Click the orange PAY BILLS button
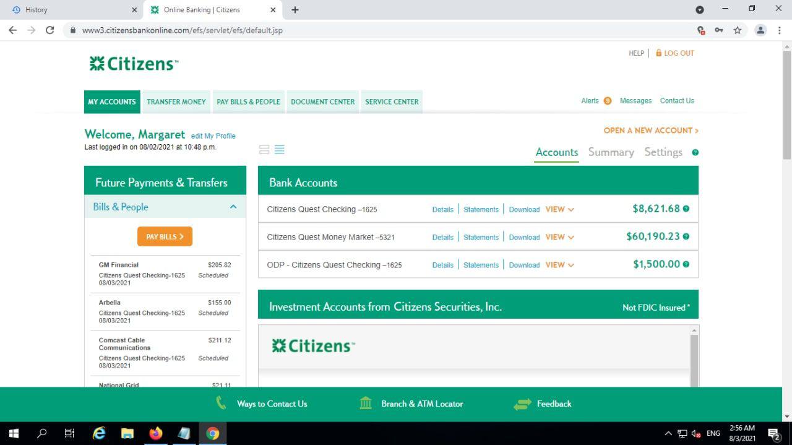 point(165,236)
